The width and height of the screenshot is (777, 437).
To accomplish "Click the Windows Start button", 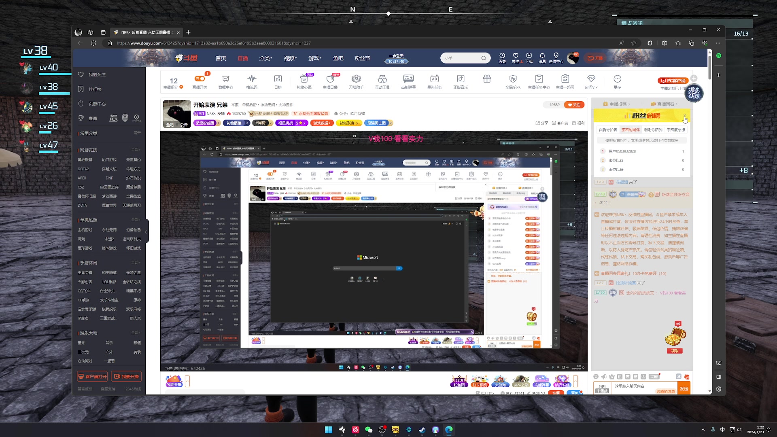I will point(328,430).
